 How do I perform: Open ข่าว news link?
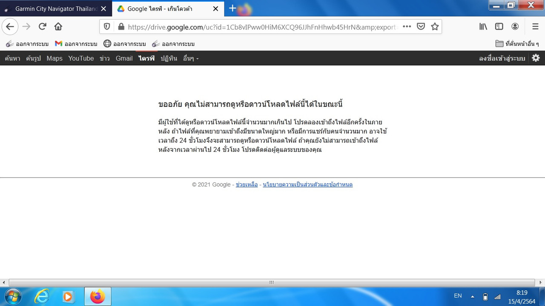pyautogui.click(x=105, y=58)
